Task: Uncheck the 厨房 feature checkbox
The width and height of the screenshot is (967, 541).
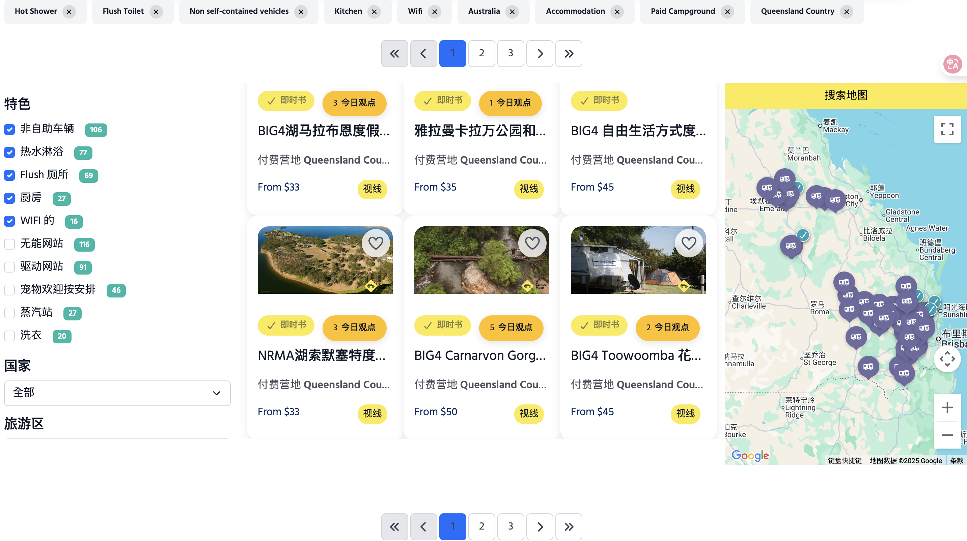Action: [x=9, y=198]
